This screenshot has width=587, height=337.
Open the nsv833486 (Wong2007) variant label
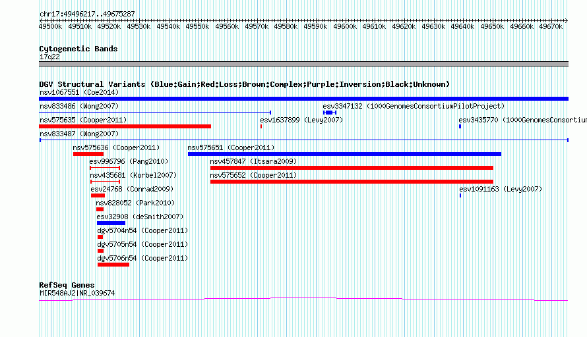click(79, 106)
